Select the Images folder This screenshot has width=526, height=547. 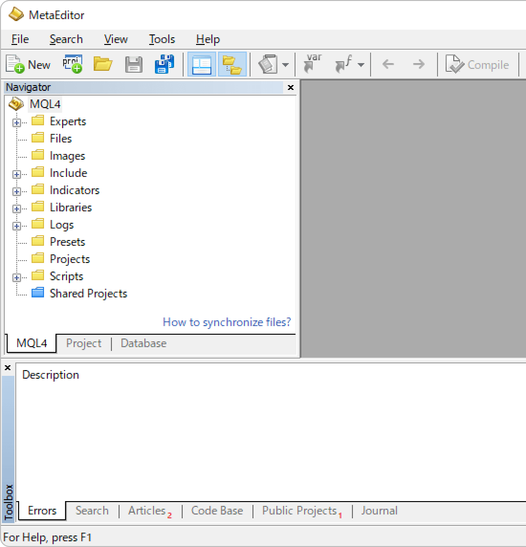click(67, 155)
